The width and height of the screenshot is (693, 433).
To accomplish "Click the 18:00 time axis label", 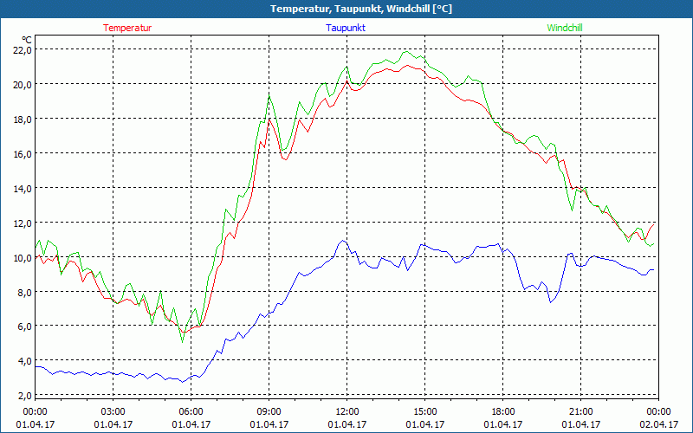I will (503, 412).
